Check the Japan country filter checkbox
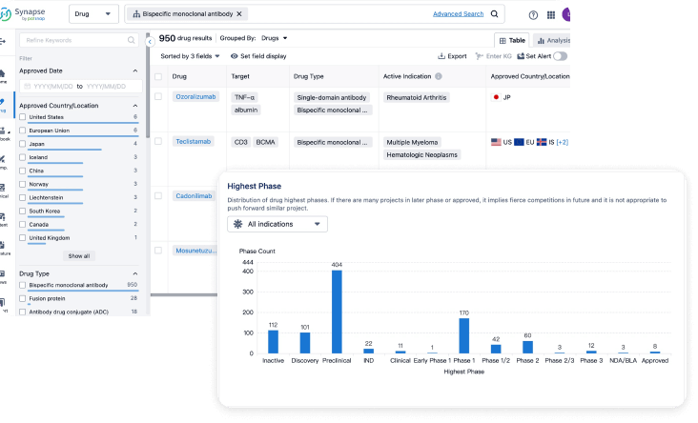698x423 pixels. (23, 144)
